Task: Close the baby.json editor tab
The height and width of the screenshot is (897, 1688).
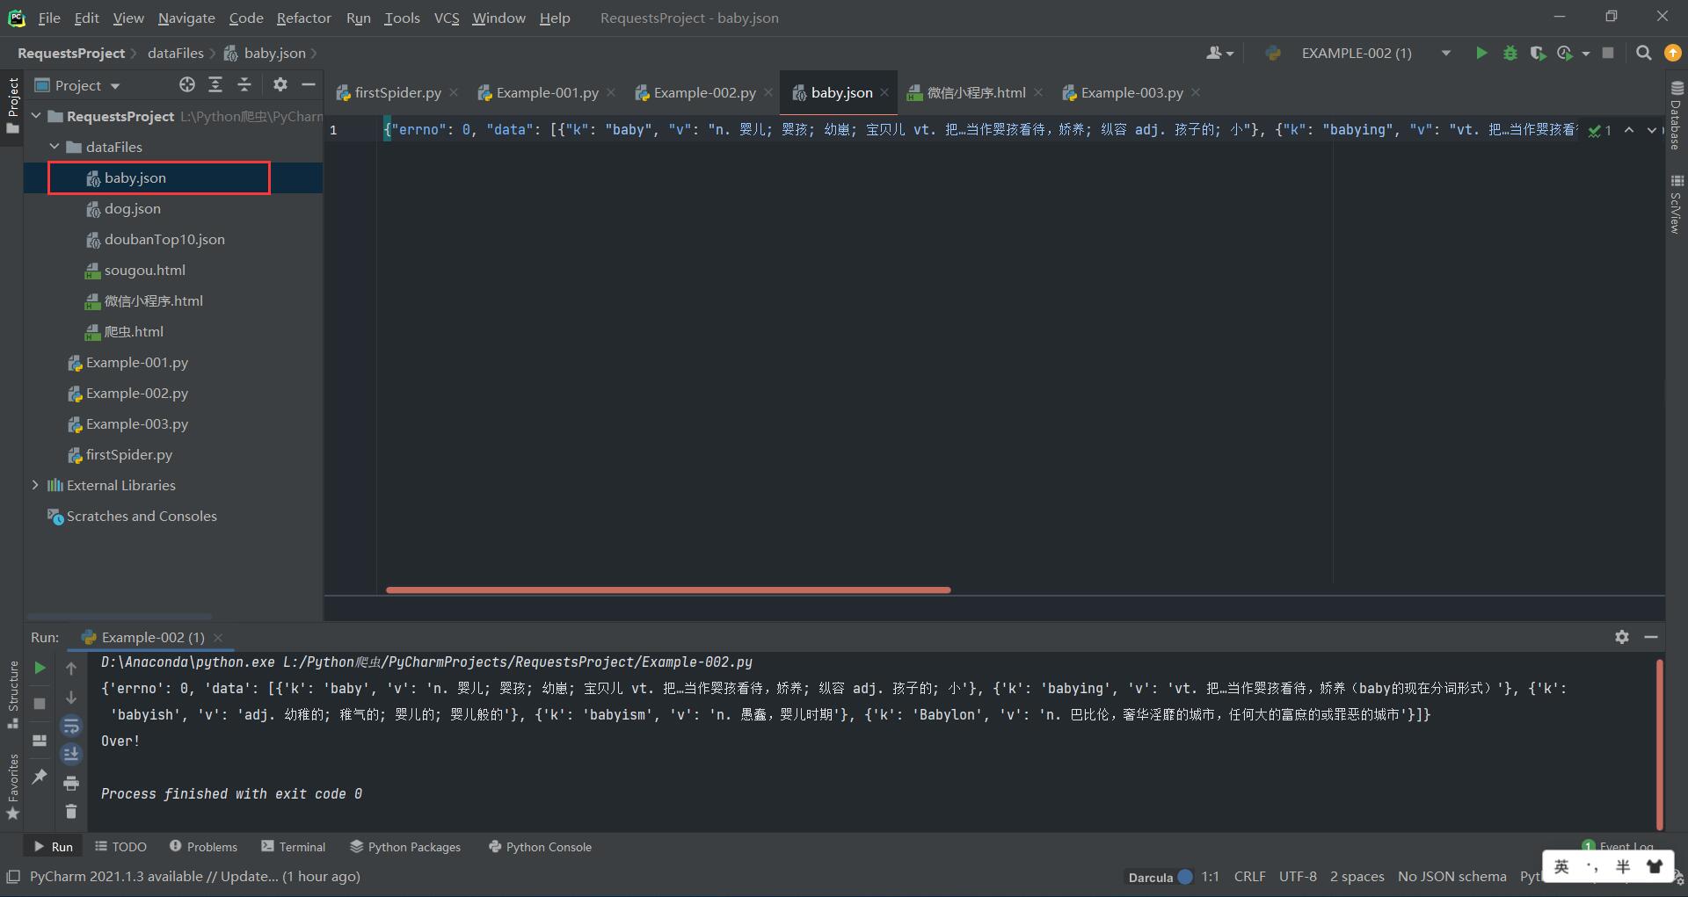Action: (884, 92)
